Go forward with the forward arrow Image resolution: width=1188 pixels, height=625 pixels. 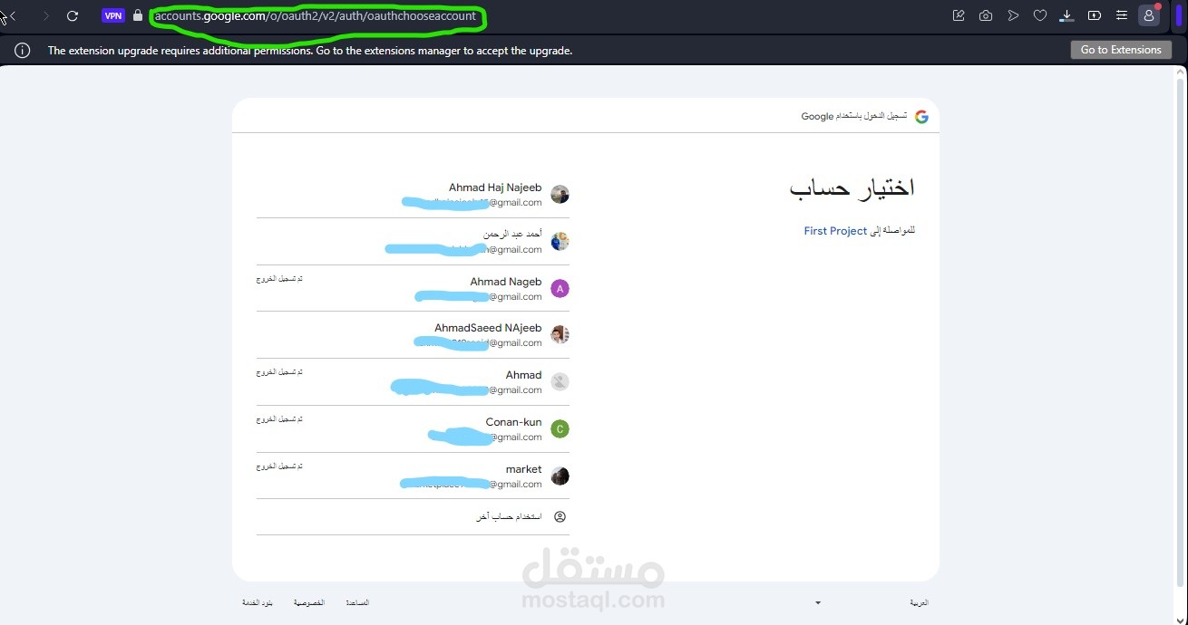pyautogui.click(x=46, y=15)
